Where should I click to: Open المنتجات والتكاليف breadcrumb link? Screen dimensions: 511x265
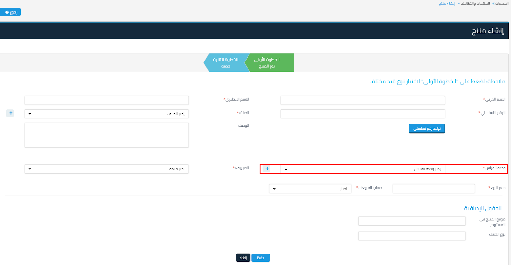(475, 4)
